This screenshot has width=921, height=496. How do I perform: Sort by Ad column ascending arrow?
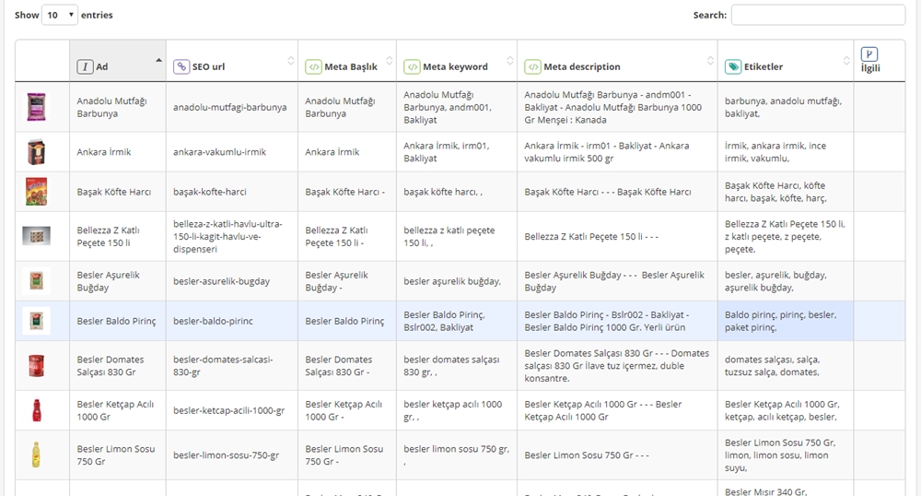(158, 61)
